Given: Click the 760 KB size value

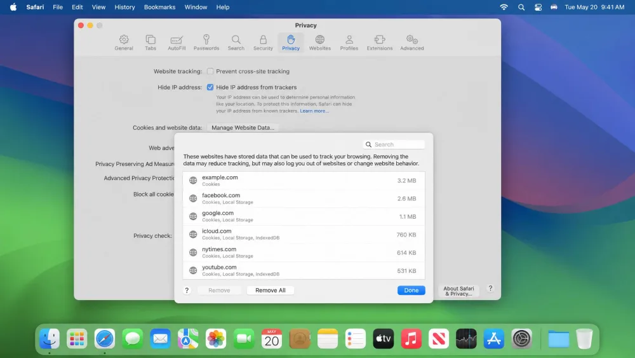Looking at the screenshot, I should [406, 235].
